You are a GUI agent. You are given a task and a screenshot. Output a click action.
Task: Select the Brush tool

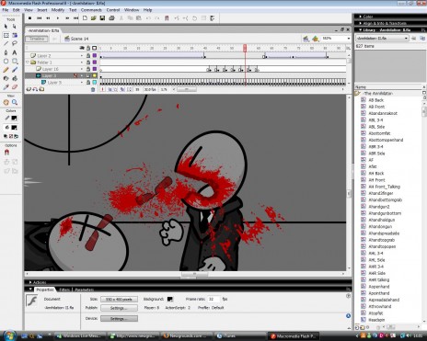[x=15, y=70]
